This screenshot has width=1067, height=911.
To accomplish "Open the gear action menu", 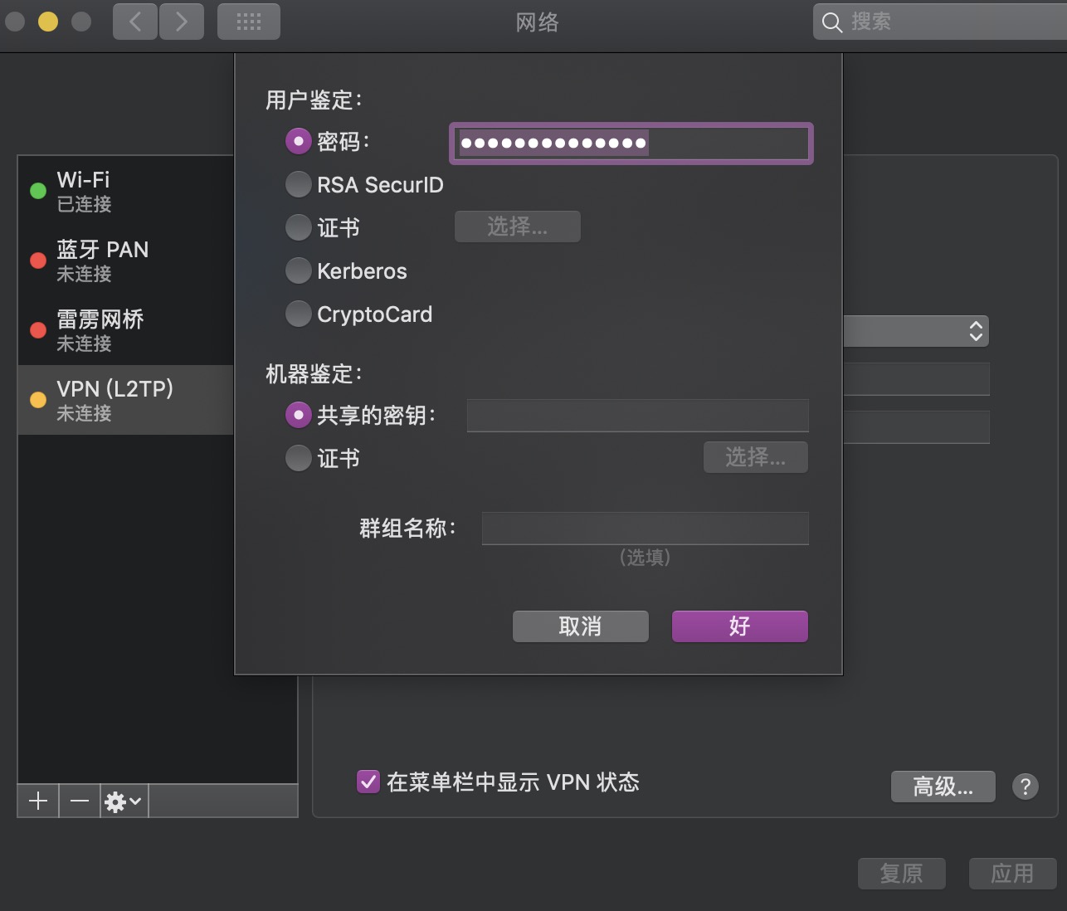I will 124,801.
